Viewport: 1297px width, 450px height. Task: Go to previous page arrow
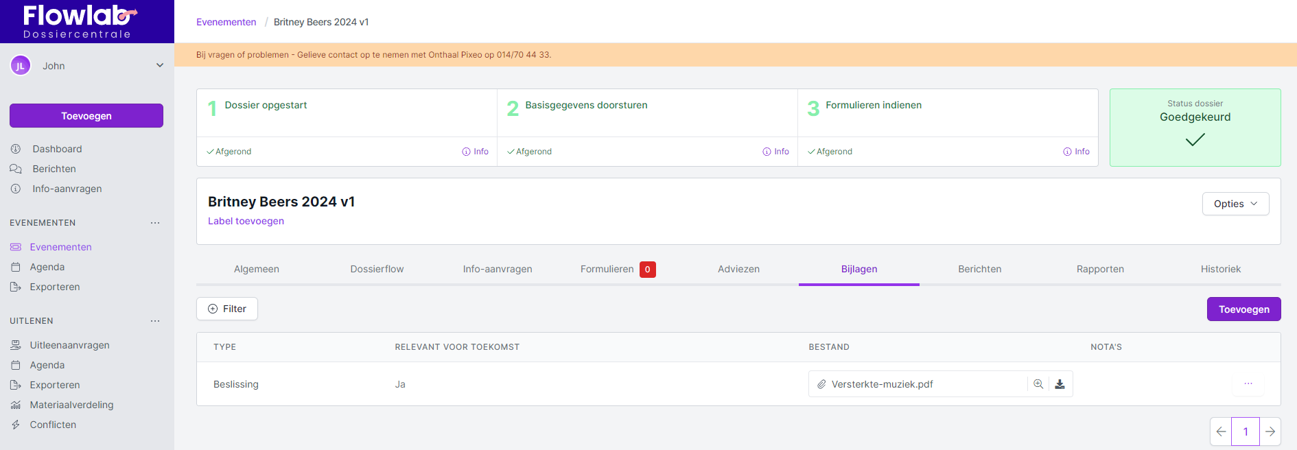point(1221,431)
